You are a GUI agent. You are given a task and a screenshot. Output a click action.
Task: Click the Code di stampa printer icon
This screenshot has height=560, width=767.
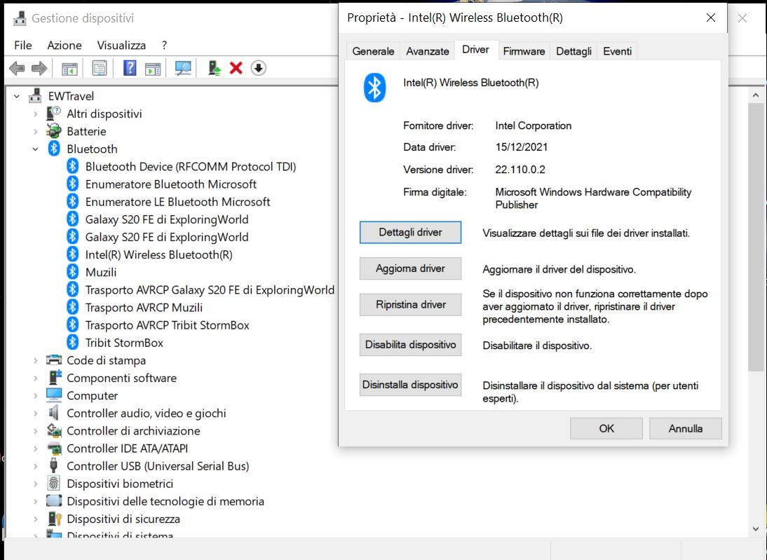[x=54, y=360]
